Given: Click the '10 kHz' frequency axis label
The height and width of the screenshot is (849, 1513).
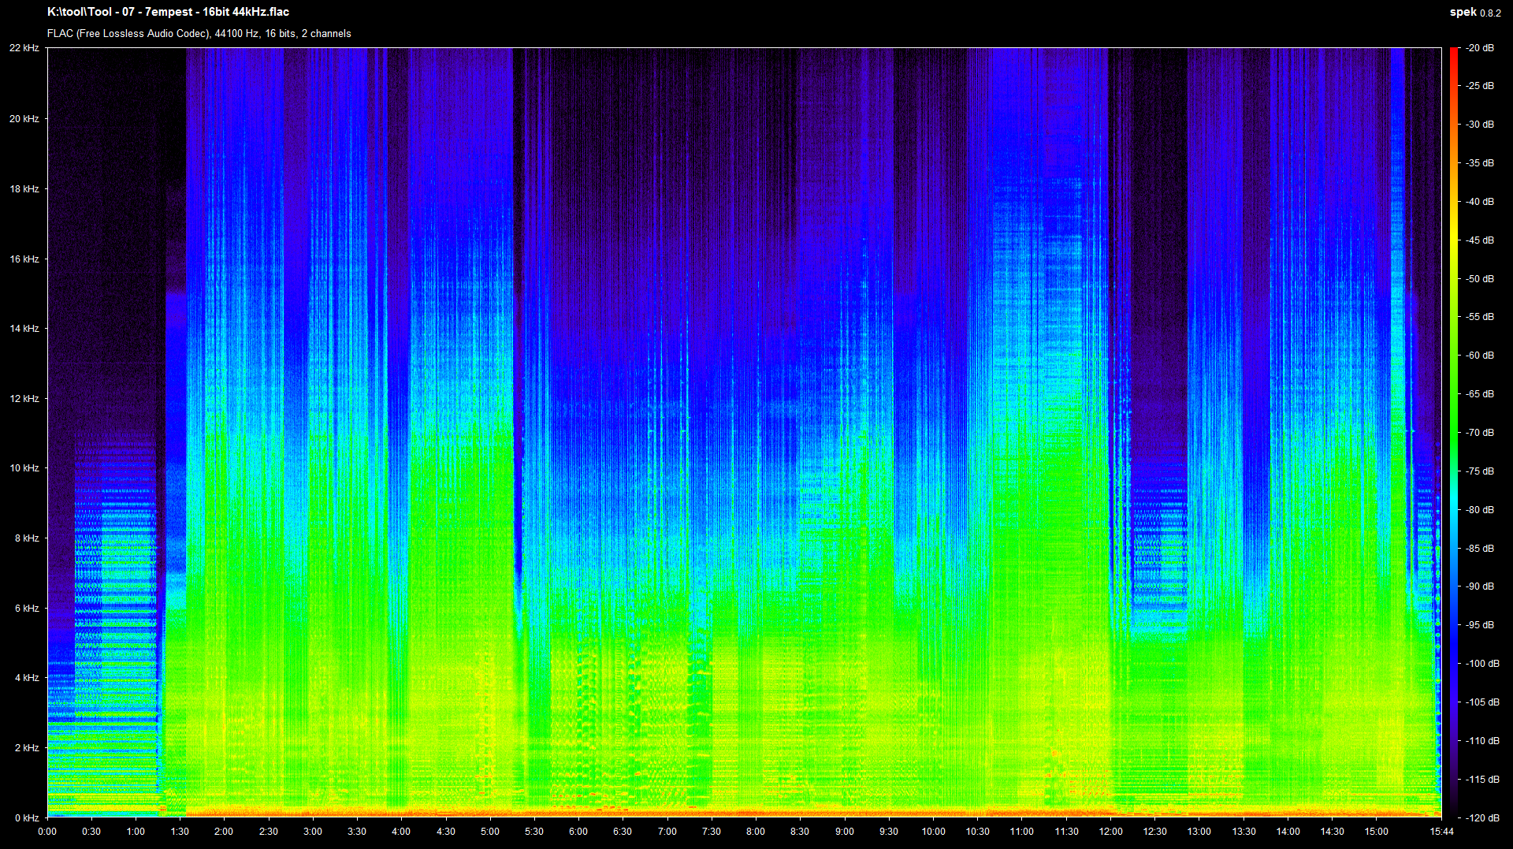Looking at the screenshot, I should pos(24,468).
